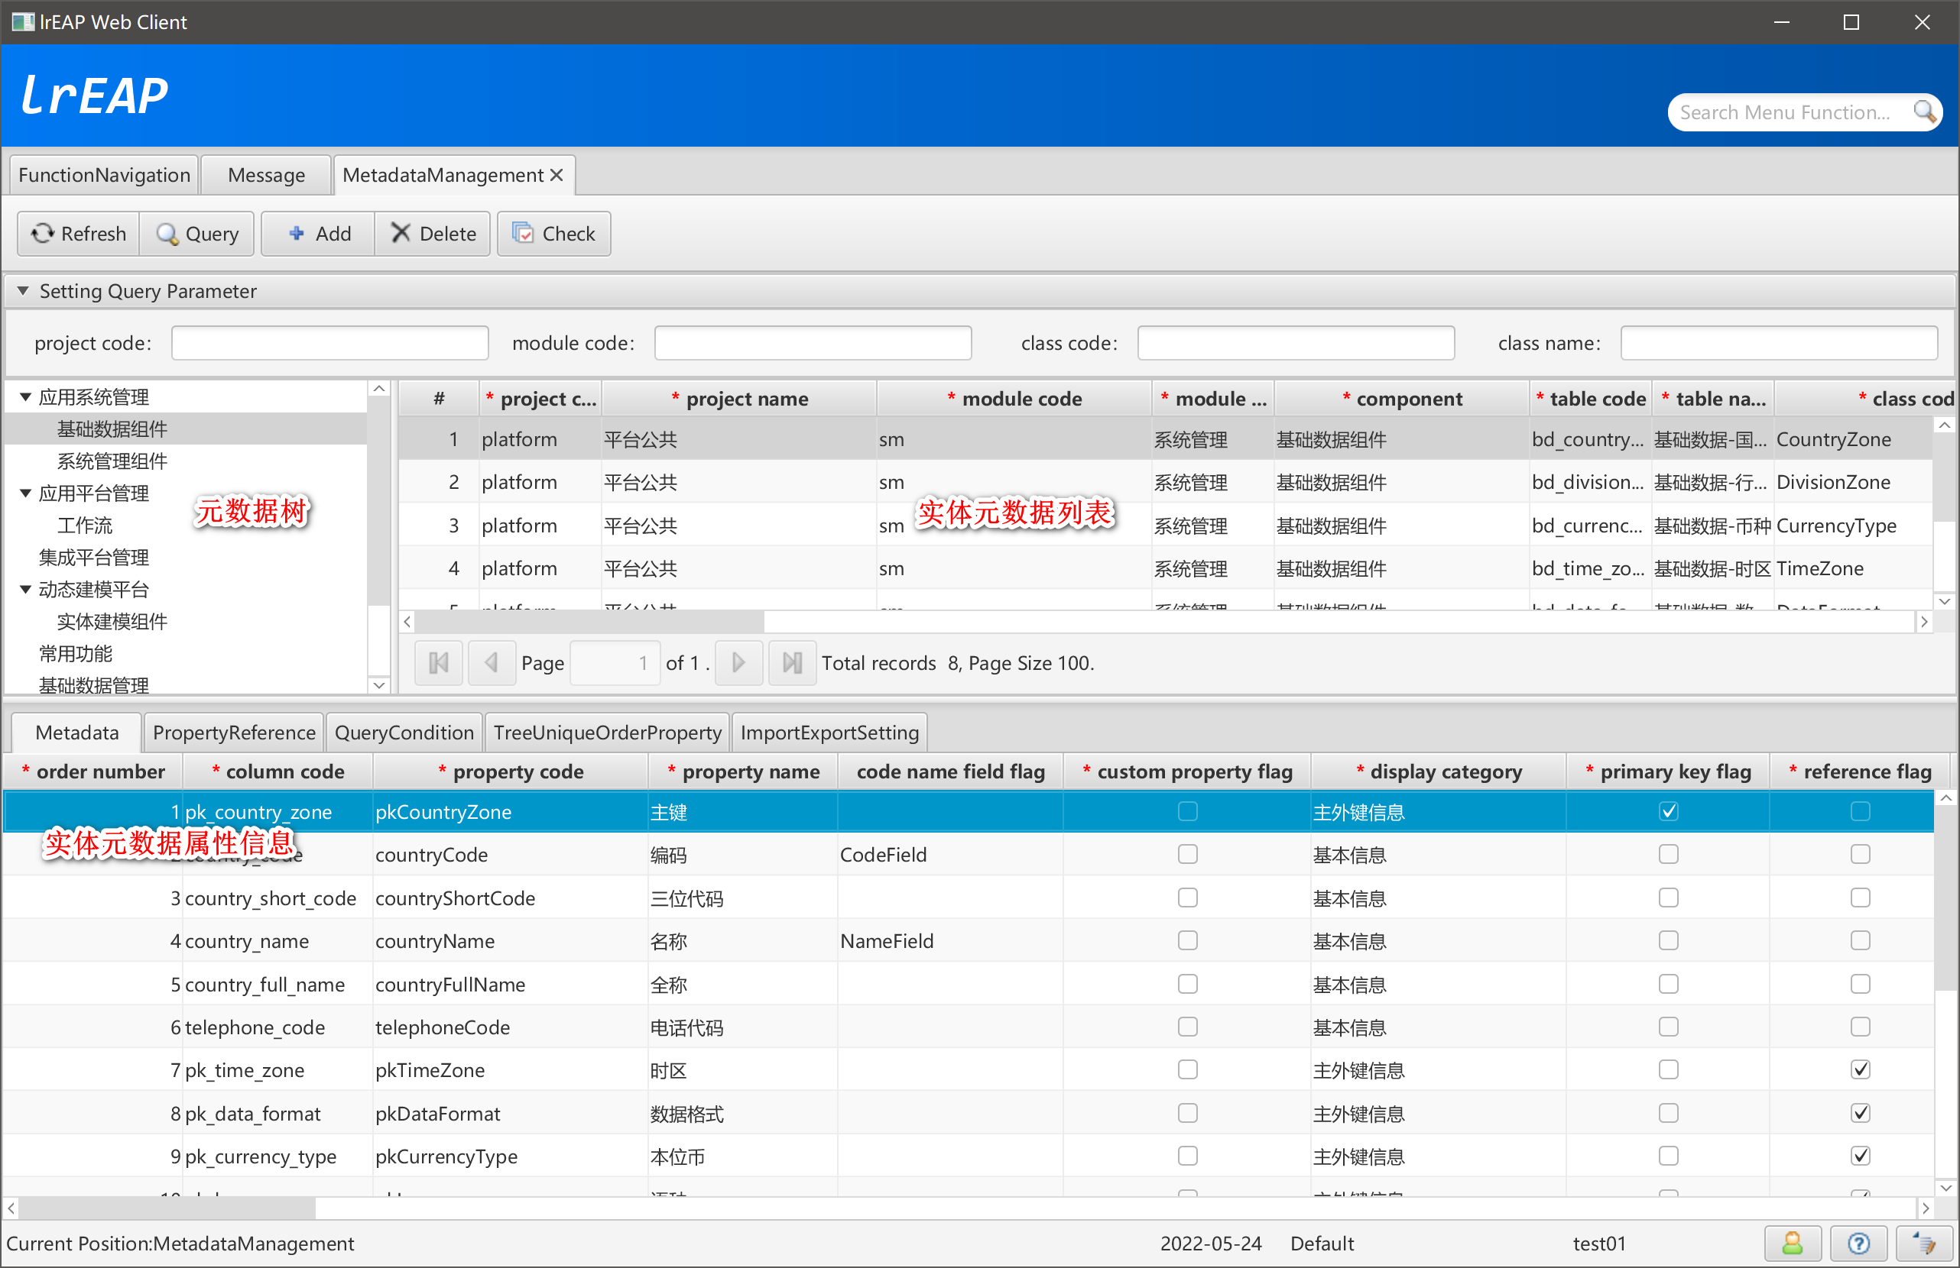The height and width of the screenshot is (1268, 1960).
Task: Sort by property code column header
Action: 511,771
